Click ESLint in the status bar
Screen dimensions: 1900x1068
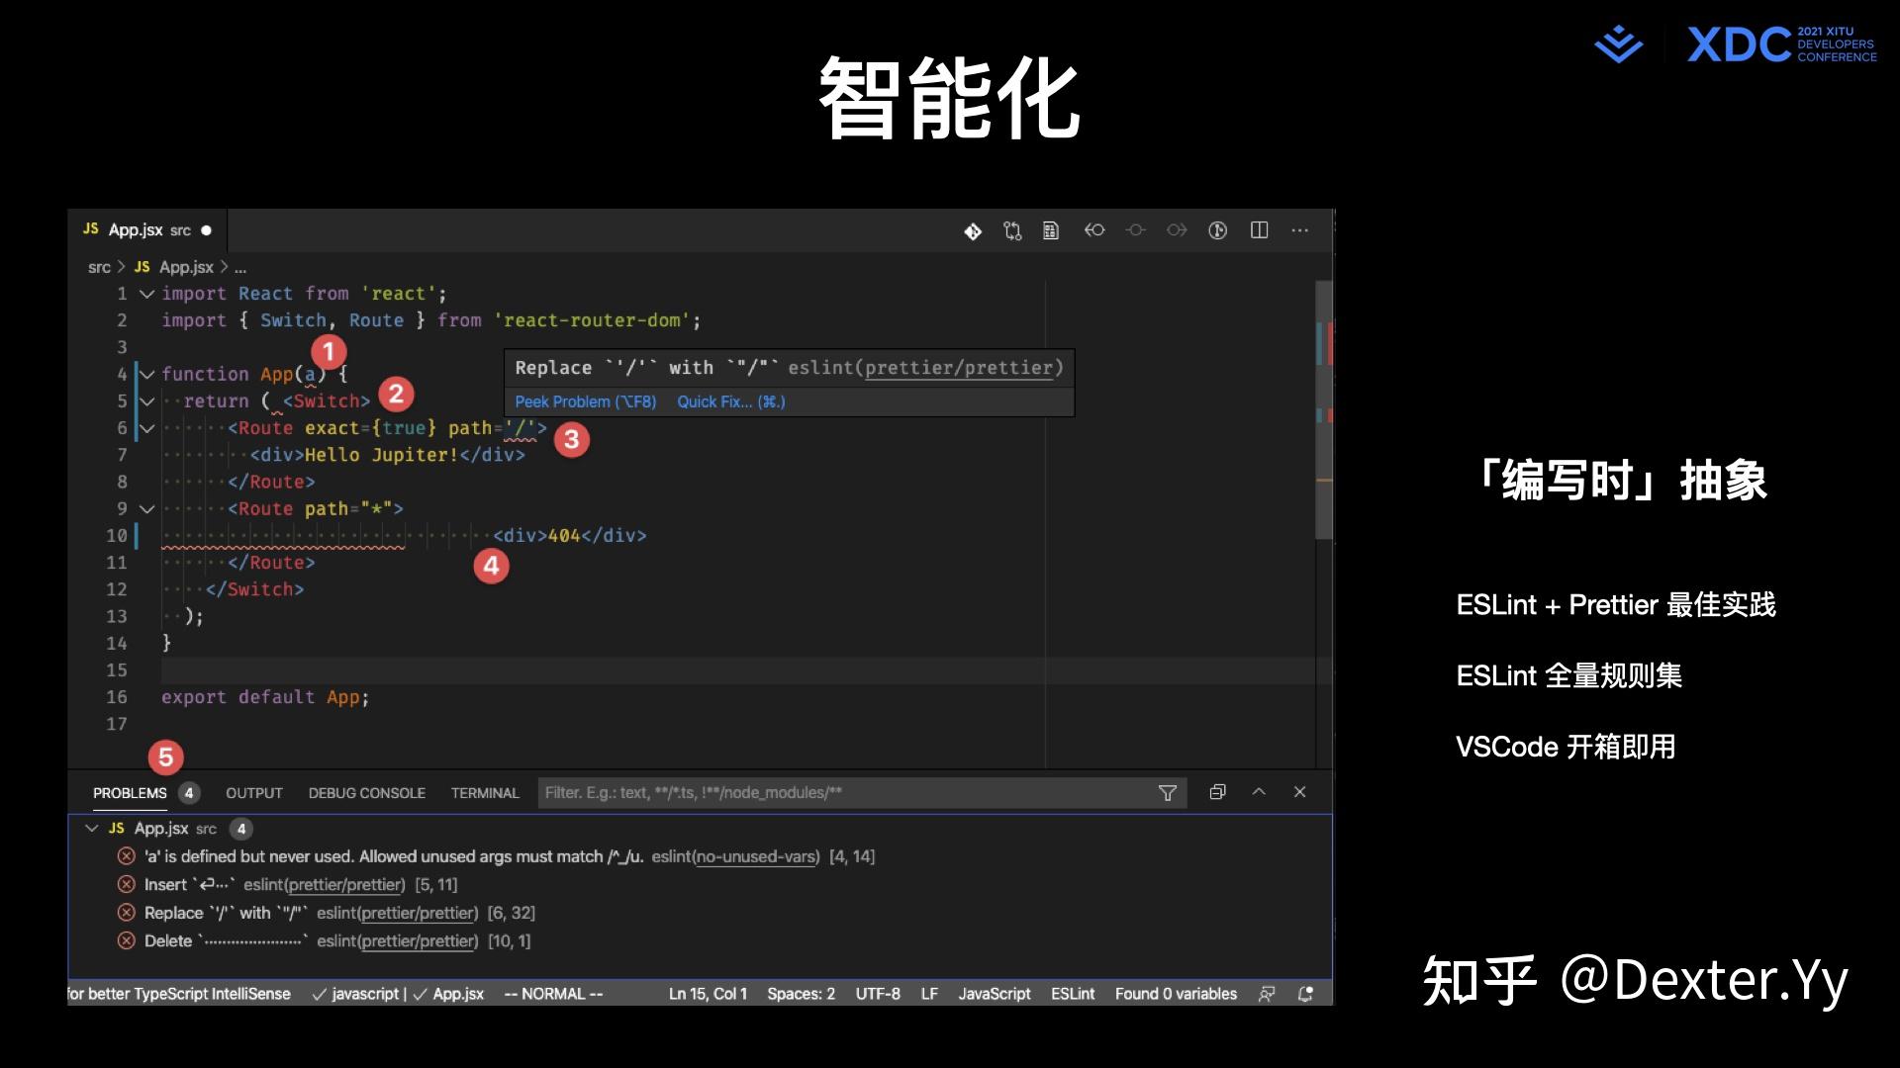click(x=1073, y=993)
